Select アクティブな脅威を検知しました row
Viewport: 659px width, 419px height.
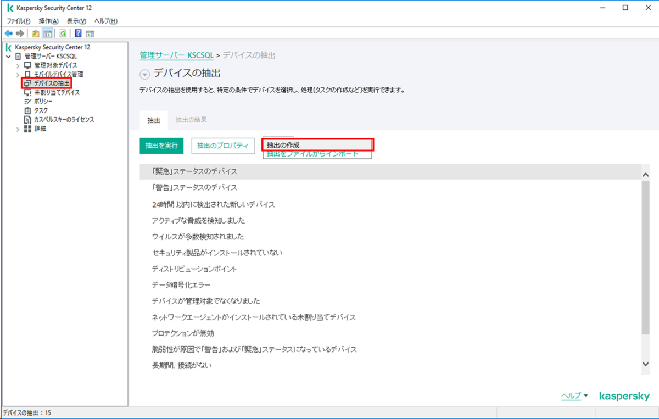(x=390, y=220)
